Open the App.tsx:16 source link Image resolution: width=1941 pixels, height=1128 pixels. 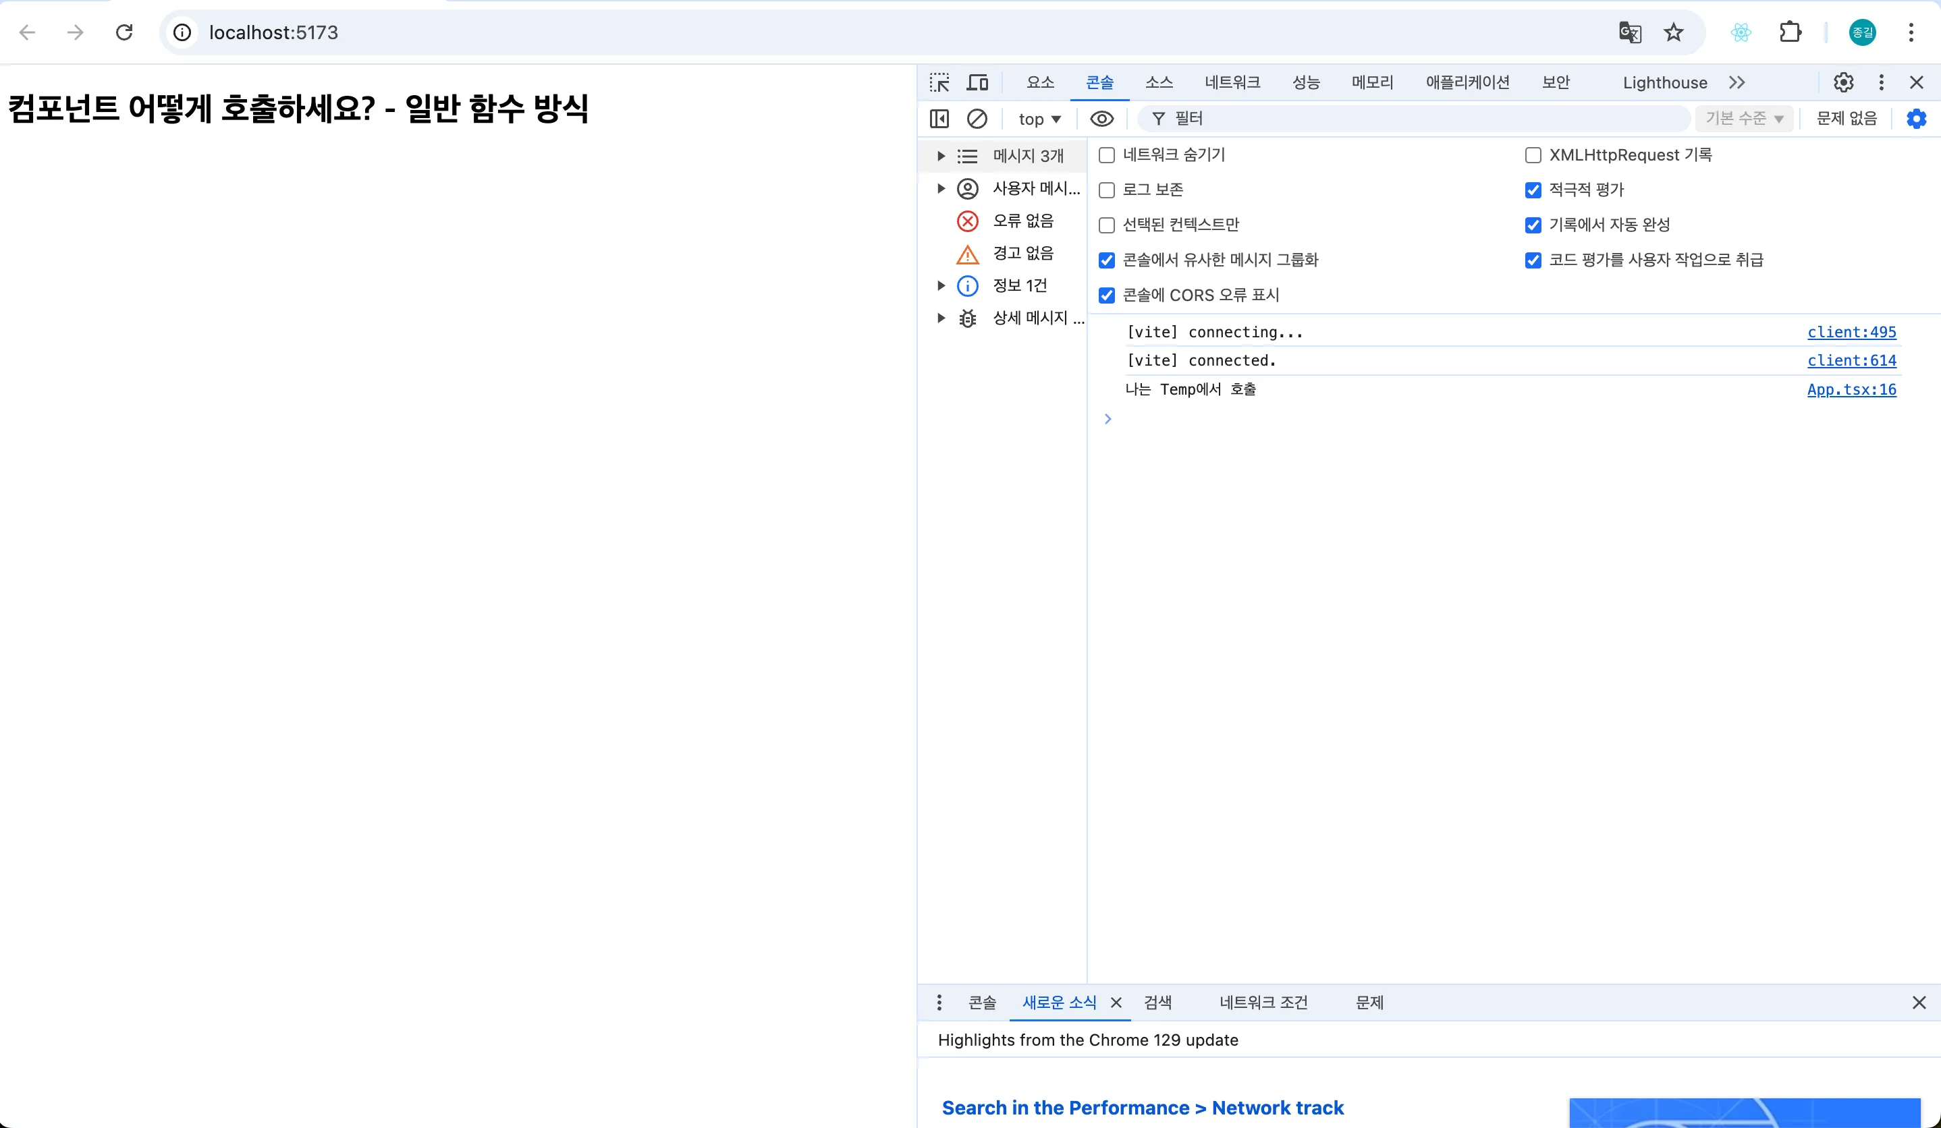click(1852, 389)
